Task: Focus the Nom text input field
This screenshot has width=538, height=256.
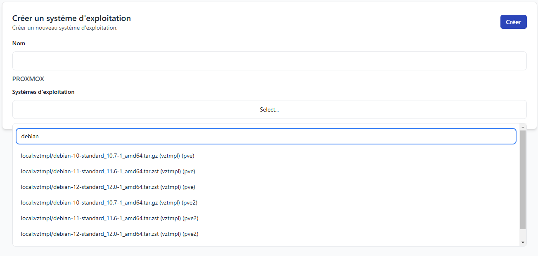Action: click(x=269, y=61)
